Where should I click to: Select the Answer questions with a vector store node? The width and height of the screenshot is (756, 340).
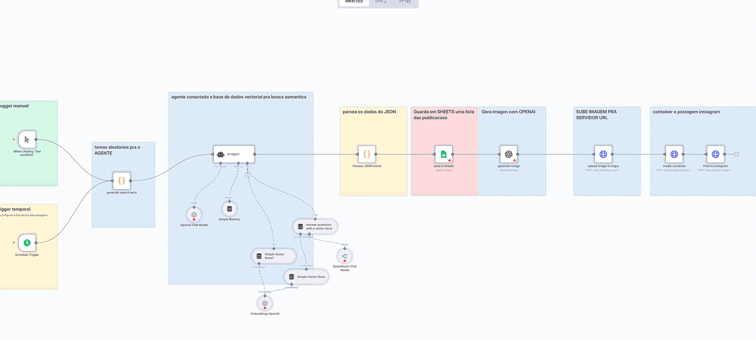pyautogui.click(x=315, y=227)
